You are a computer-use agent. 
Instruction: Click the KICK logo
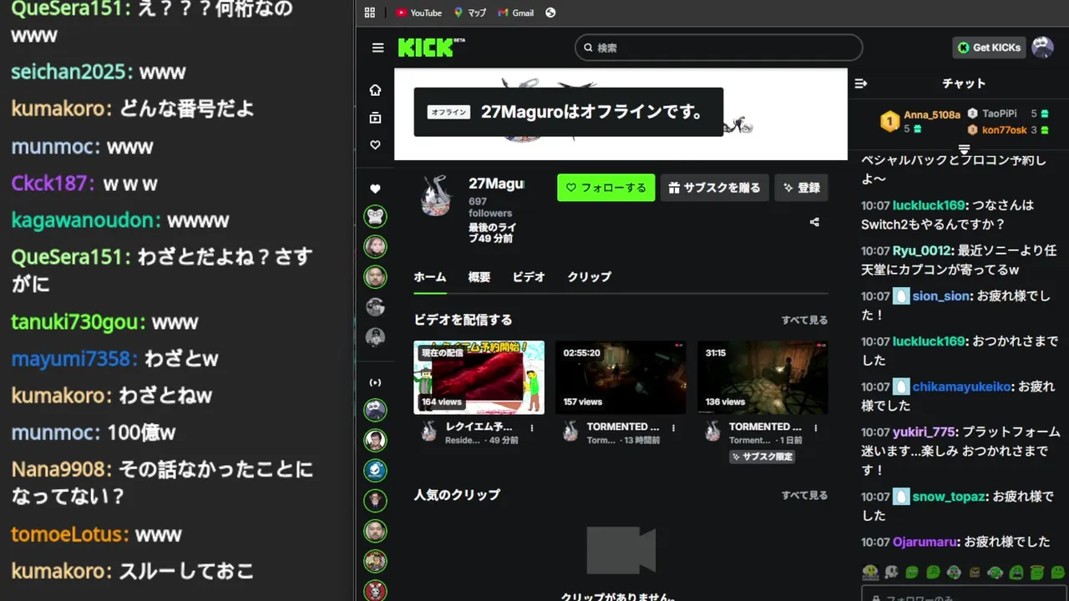(431, 48)
